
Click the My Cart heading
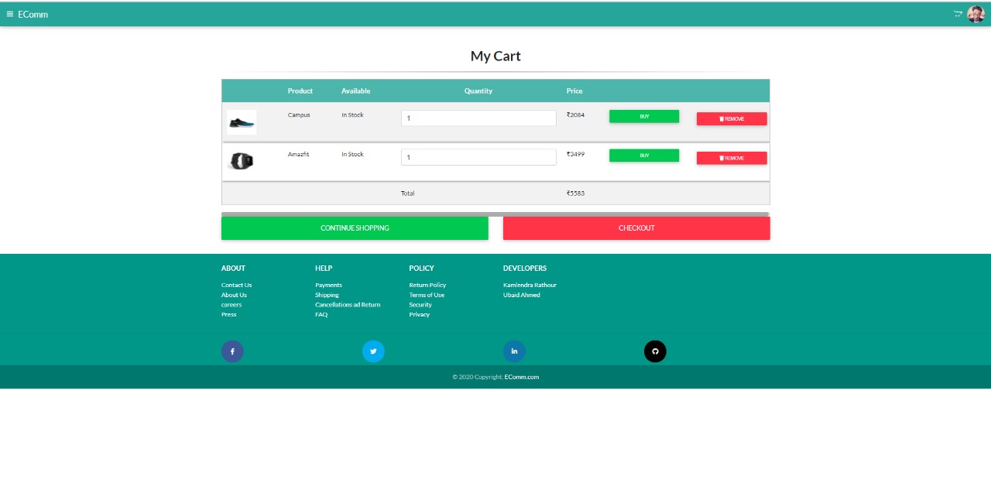[495, 56]
